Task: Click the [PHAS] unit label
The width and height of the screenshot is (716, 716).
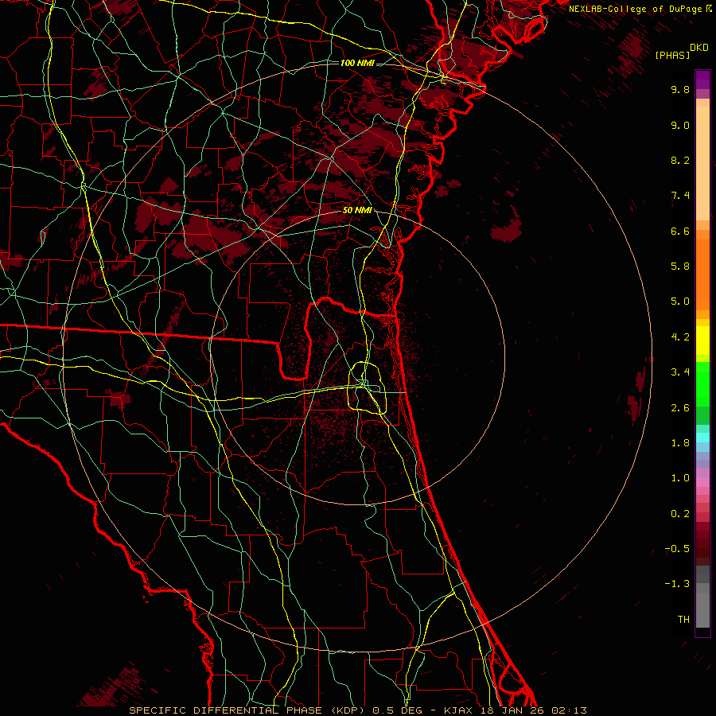Action: click(672, 55)
